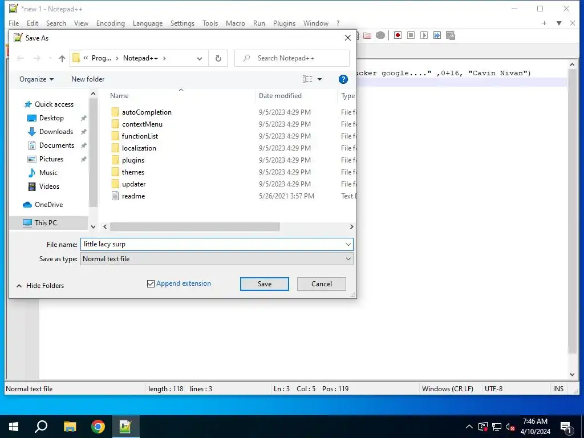Open the Search menu
The width and height of the screenshot is (584, 438).
point(56,23)
